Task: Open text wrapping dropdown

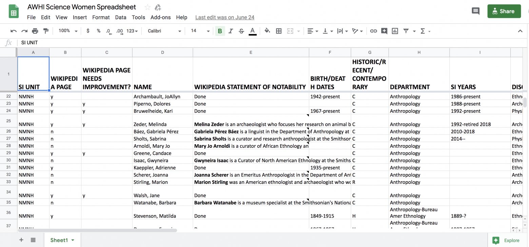Action: pos(342,31)
